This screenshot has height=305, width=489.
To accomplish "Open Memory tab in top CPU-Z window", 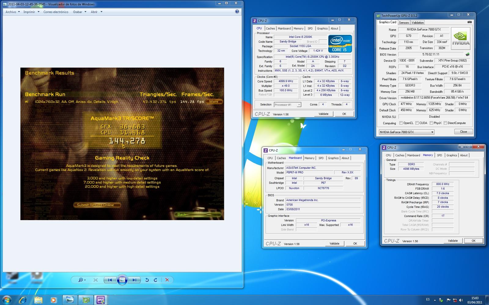I will pyautogui.click(x=298, y=28).
